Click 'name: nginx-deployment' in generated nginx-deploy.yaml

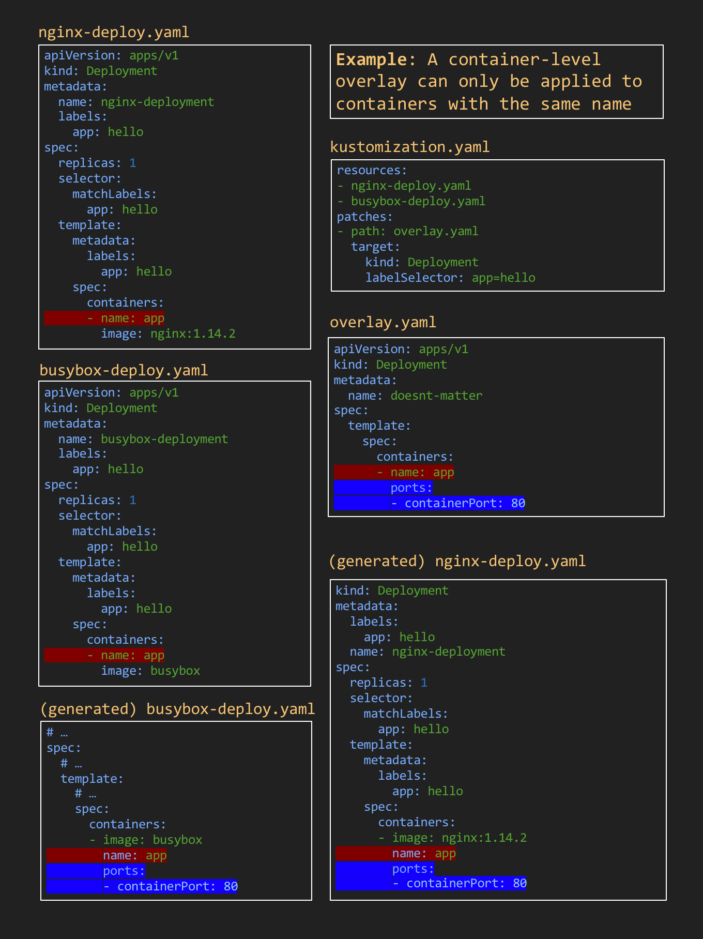[x=427, y=652]
